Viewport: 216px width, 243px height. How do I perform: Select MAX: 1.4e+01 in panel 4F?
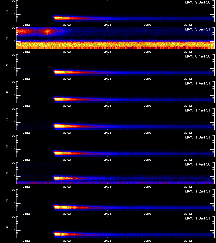198,83
